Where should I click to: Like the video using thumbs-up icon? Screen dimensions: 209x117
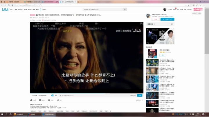(31, 100)
